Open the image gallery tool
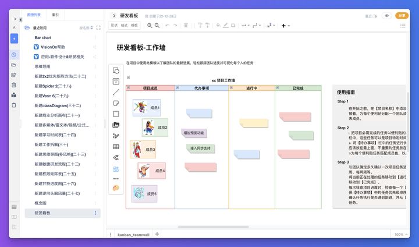Screen dimensions: 419x247 (x=116, y=125)
